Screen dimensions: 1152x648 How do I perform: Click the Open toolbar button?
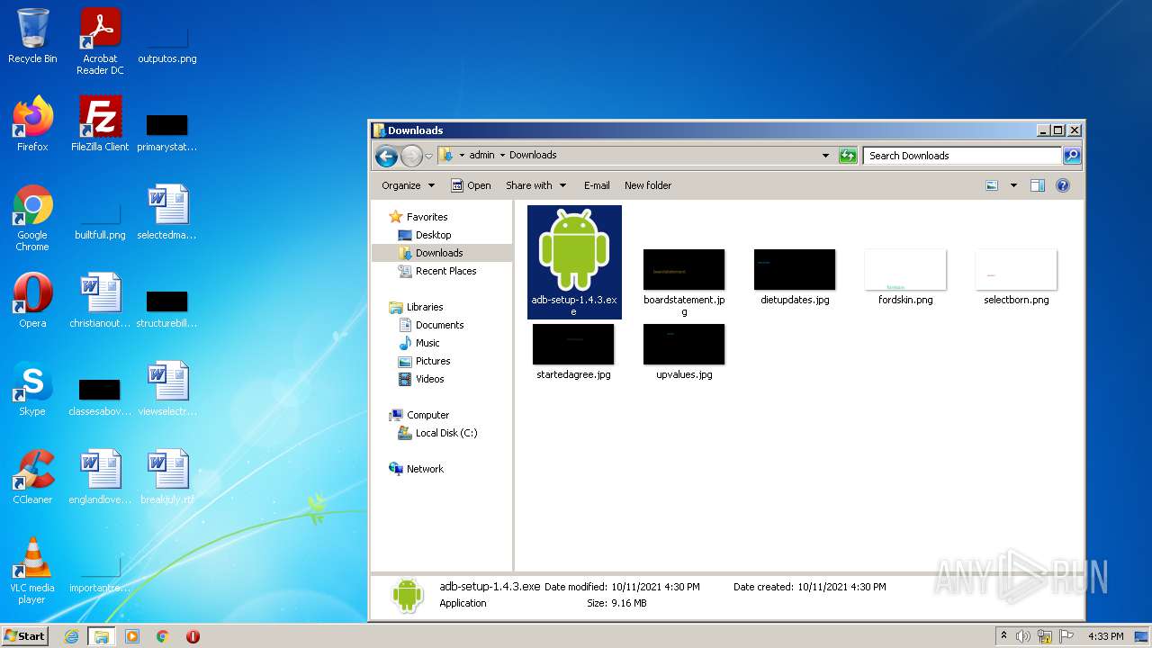pos(471,185)
